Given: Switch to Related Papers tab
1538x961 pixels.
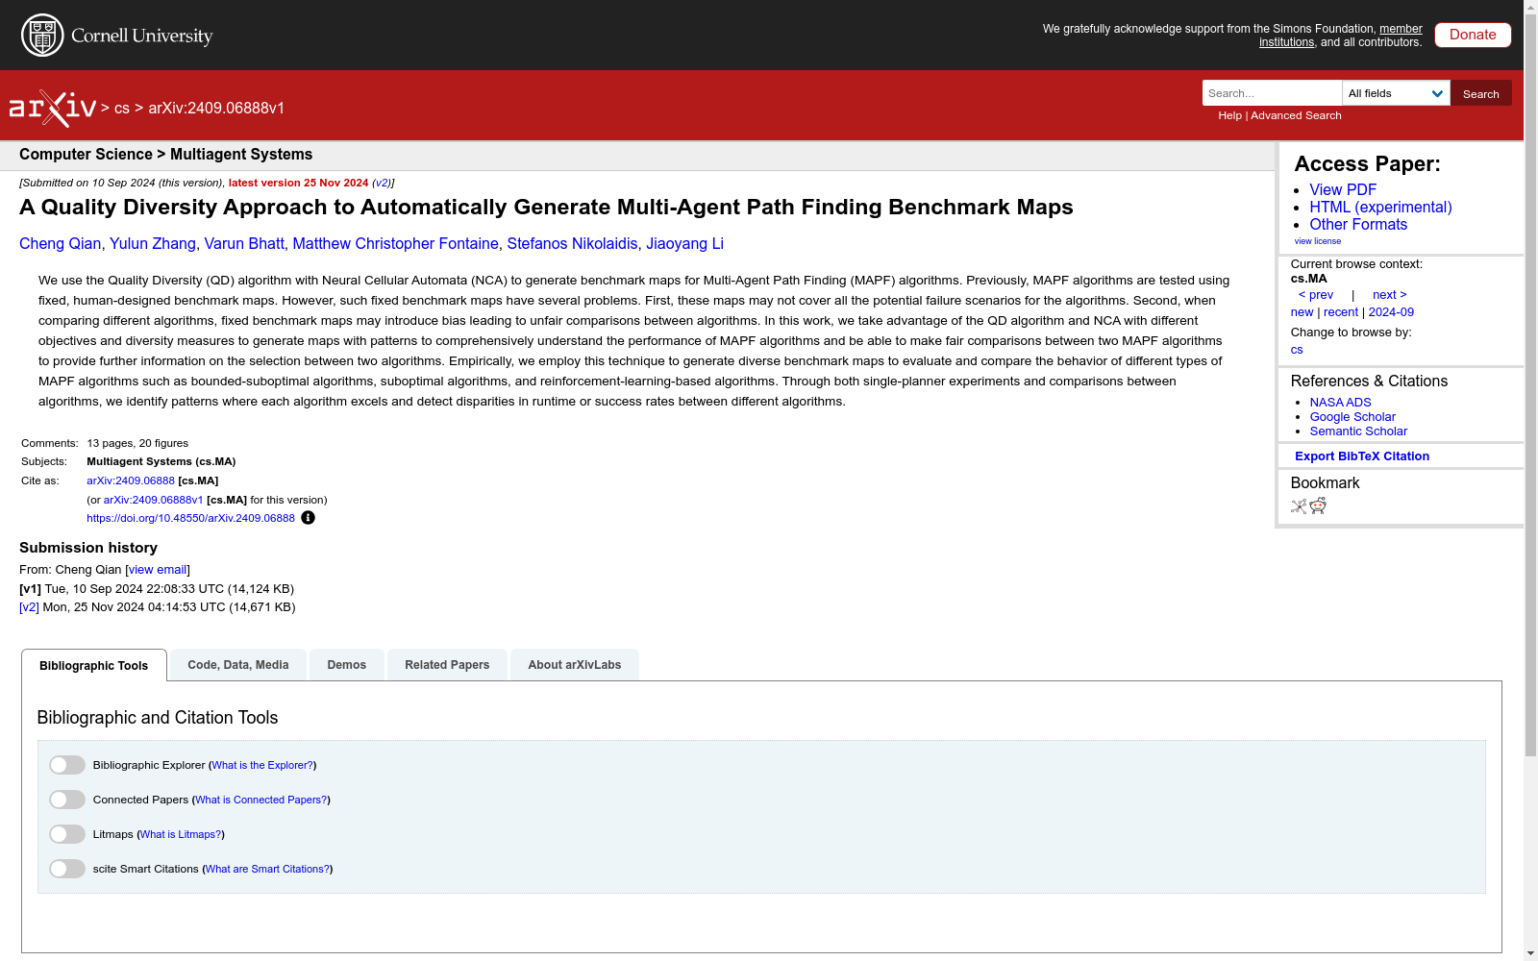Looking at the screenshot, I should (447, 665).
